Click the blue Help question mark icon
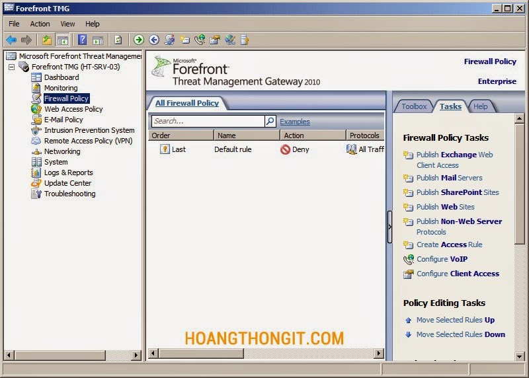529x378 pixels. pyautogui.click(x=82, y=40)
